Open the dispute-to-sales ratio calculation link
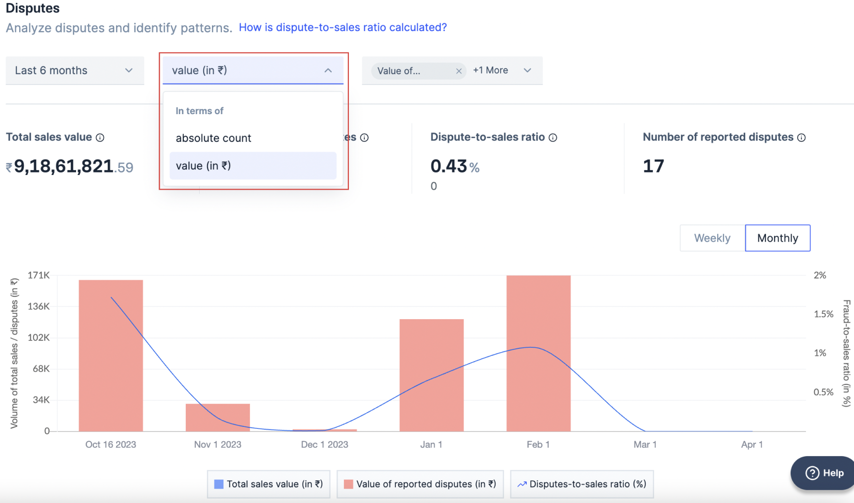The image size is (854, 503). pos(343,28)
